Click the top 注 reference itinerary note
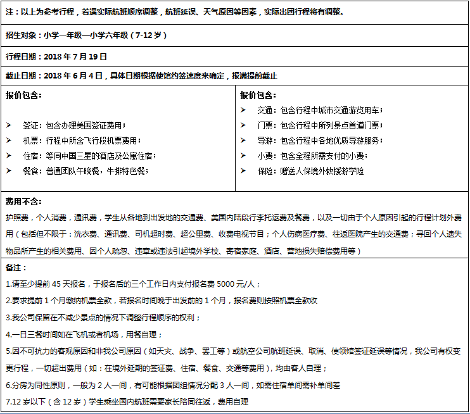 (x=175, y=12)
